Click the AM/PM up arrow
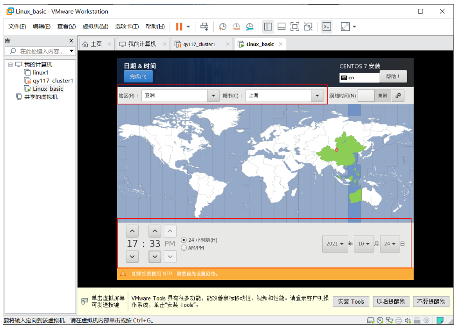 pyautogui.click(x=170, y=231)
